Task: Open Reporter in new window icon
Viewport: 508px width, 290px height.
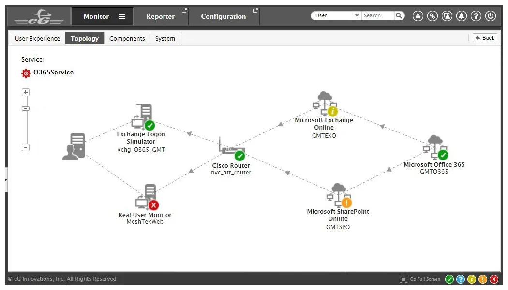Action: click(x=184, y=11)
